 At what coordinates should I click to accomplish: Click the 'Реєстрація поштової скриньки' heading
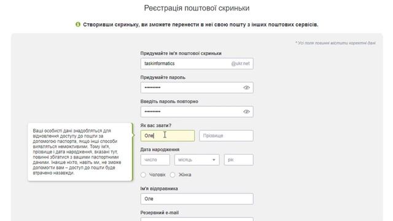[x=196, y=8]
